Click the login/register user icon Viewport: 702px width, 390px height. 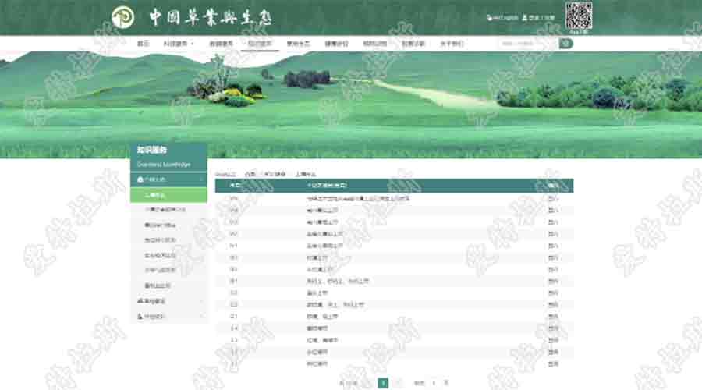point(523,17)
